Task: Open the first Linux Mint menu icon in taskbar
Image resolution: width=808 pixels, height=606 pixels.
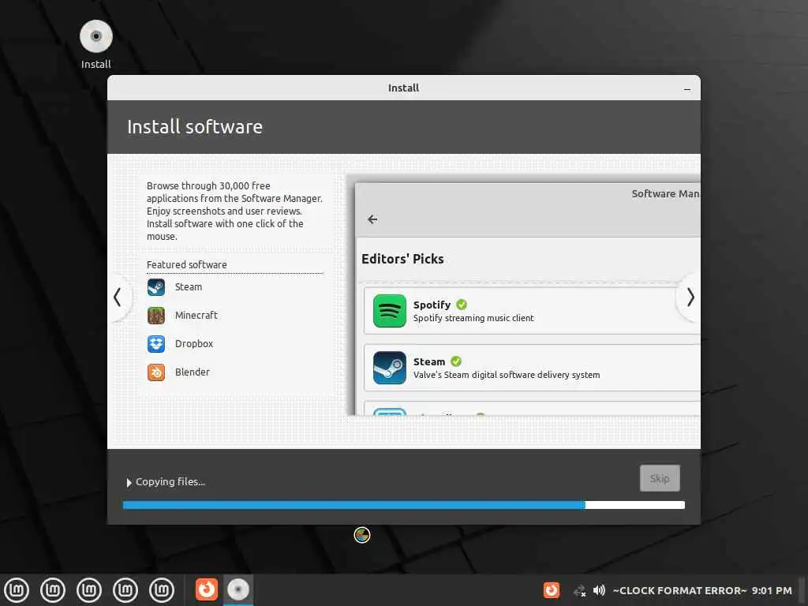Action: [17, 589]
